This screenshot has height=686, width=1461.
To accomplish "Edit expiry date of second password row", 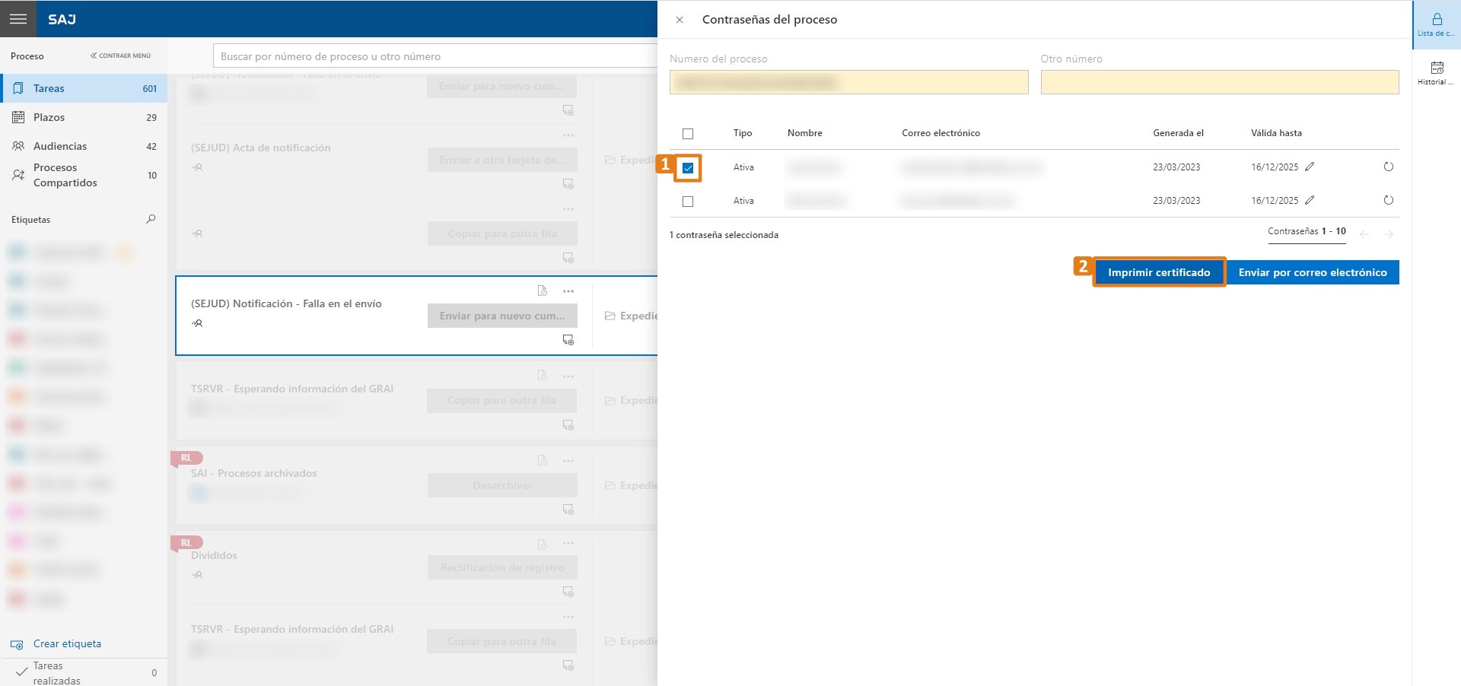I will (1310, 200).
